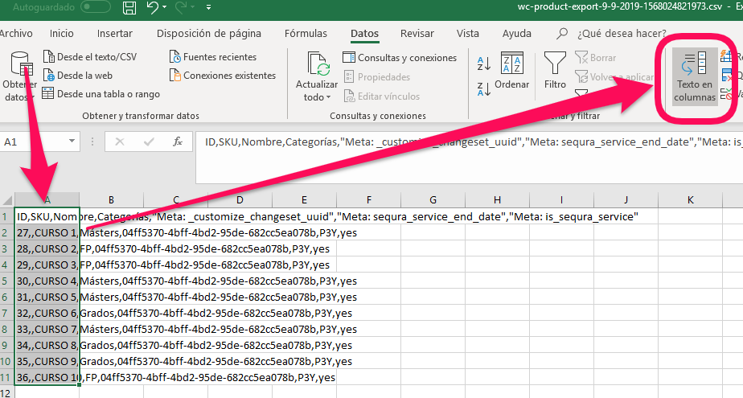Select column B header
743x398 pixels.
(x=111, y=200)
